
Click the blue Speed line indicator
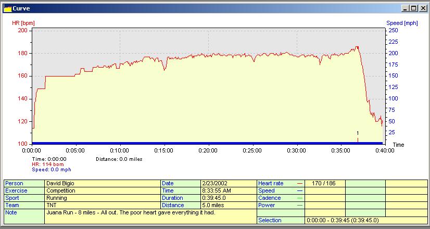tap(299, 191)
